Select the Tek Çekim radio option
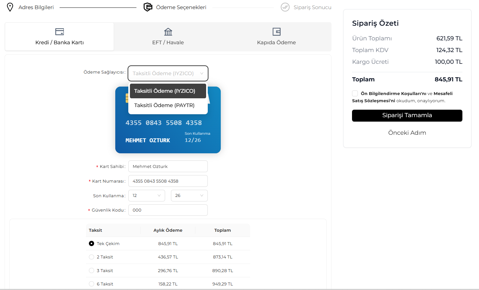The width and height of the screenshot is (479, 290). pyautogui.click(x=92, y=243)
